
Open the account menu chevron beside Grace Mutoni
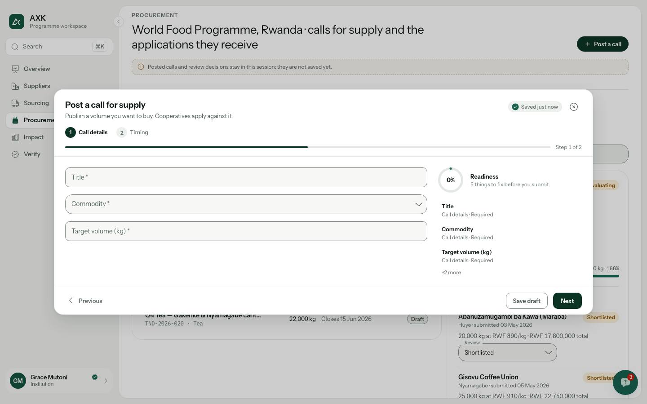[106, 381]
